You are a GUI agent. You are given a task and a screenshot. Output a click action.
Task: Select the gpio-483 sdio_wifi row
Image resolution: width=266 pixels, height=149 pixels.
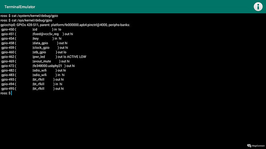(x=33, y=75)
